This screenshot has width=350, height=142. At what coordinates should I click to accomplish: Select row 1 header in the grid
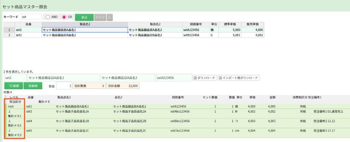[x=9, y=30]
